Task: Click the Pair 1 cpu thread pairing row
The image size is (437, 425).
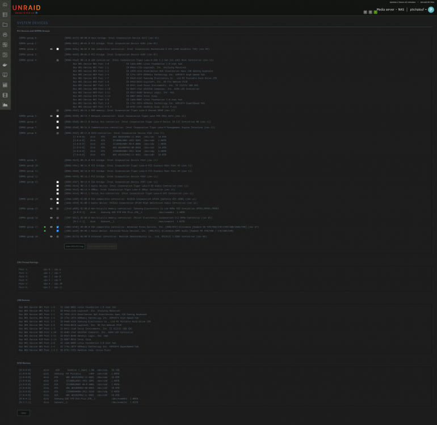Action: [x=40, y=270]
